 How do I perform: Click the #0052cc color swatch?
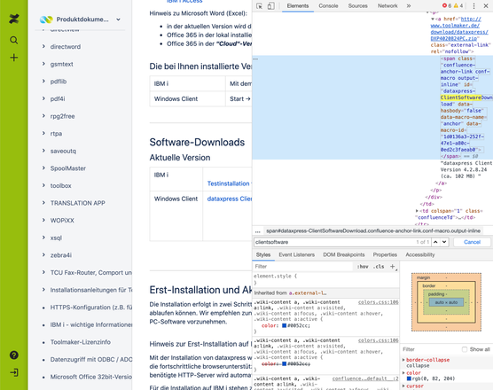point(284,325)
